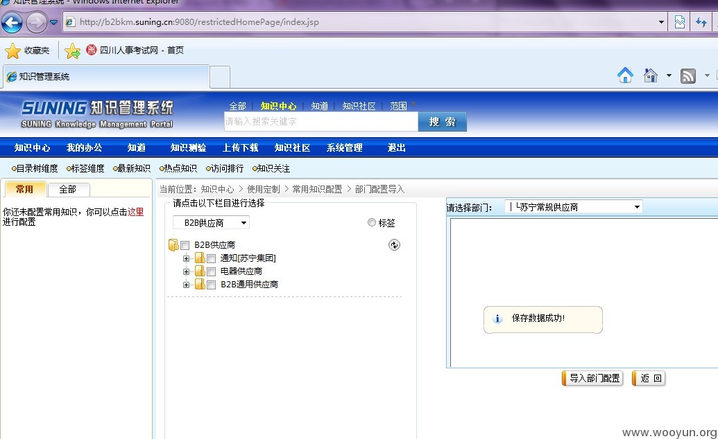
Task: Click the refresh arrows icon
Action: coord(701,22)
